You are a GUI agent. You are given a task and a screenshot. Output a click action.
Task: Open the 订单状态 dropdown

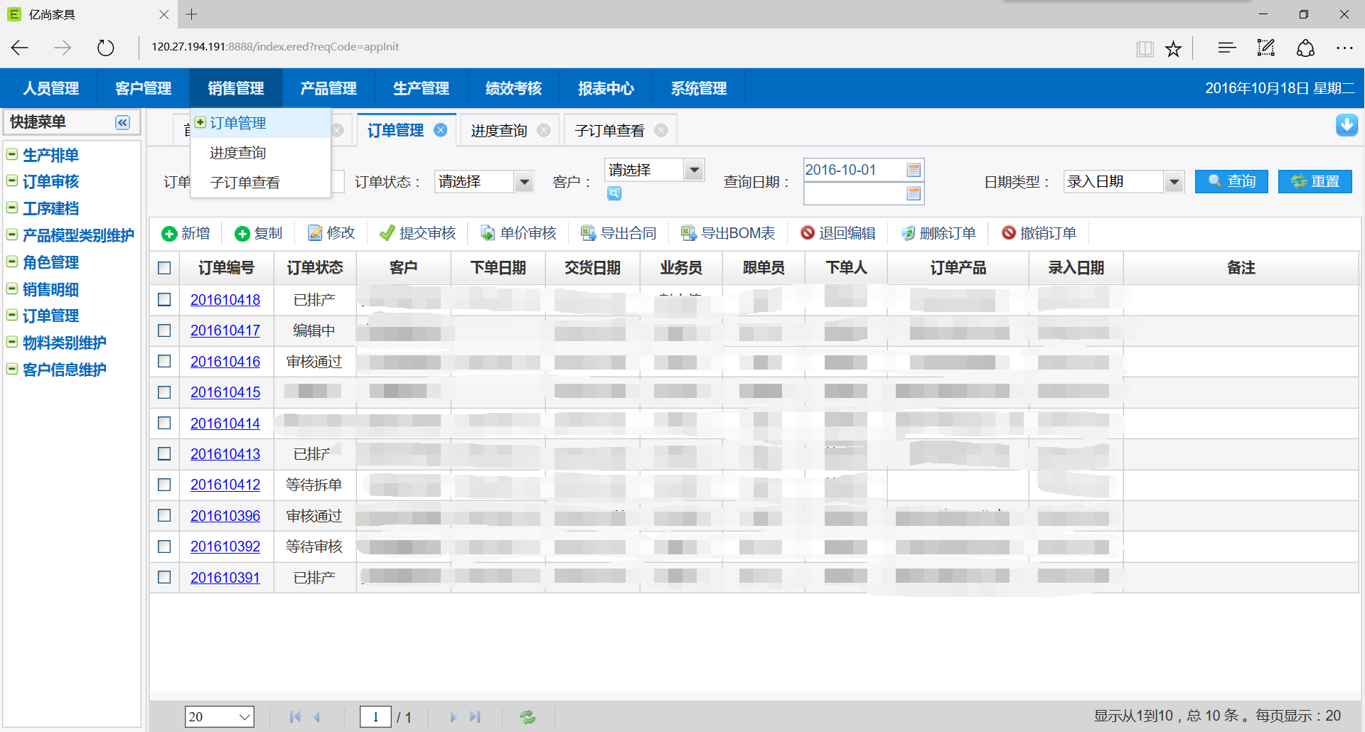coord(524,182)
